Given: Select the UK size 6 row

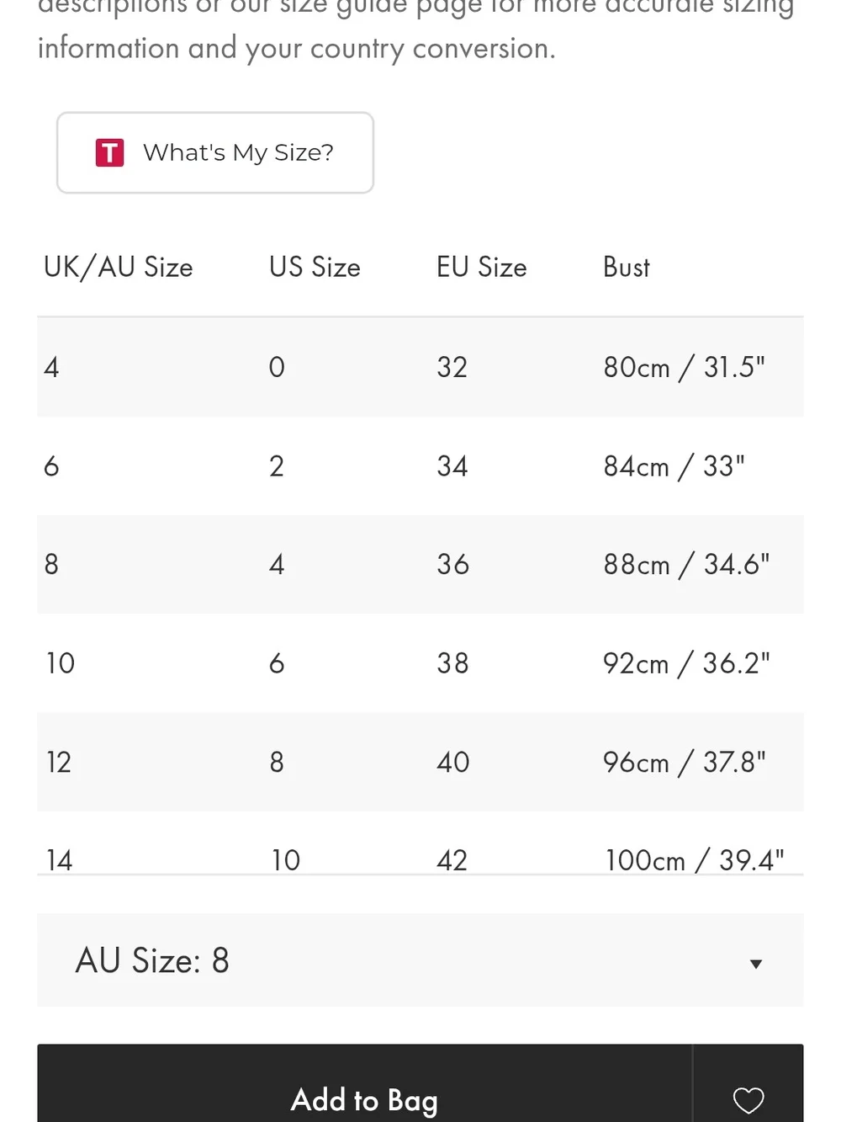Looking at the screenshot, I should [420, 466].
